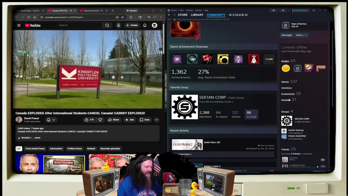Click the Message button on Steam profile
Image resolution: width=348 pixels, height=196 pixels.
[287, 35]
